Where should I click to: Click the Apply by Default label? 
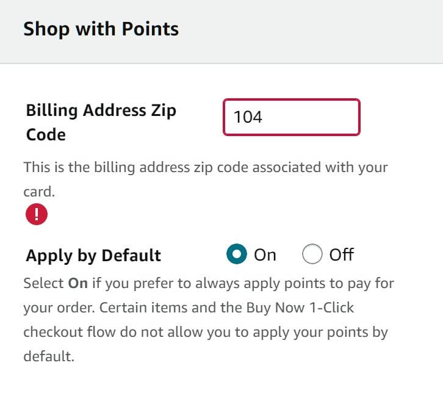tap(93, 255)
